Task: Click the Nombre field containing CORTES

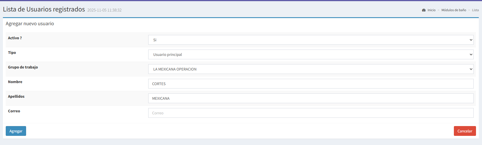Action: (311, 84)
